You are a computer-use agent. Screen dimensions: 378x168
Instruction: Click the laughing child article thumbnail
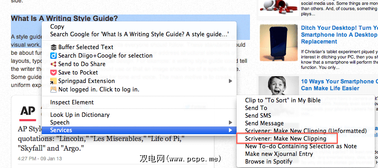(x=279, y=85)
